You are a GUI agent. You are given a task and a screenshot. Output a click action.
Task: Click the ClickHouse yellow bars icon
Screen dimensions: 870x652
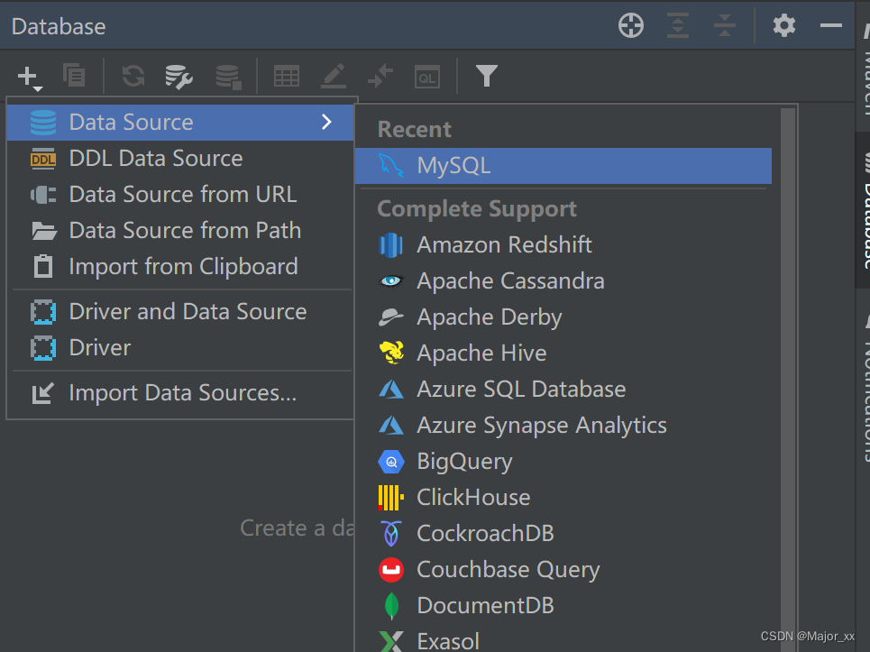390,497
